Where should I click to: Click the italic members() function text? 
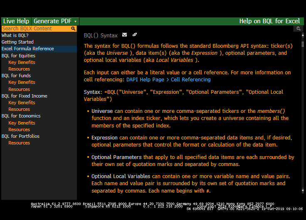[271, 111]
